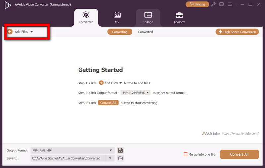
Task: Open the Toolbox tab
Action: tap(179, 17)
